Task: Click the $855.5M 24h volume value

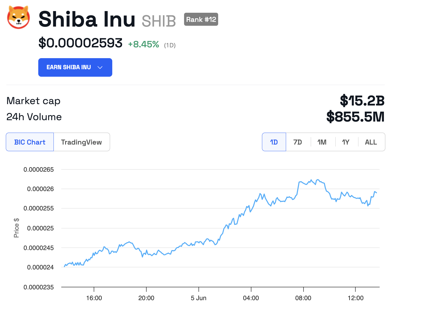Action: click(355, 117)
